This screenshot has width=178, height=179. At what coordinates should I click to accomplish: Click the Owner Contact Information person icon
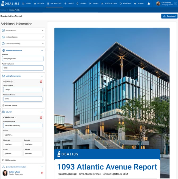click(3, 167)
